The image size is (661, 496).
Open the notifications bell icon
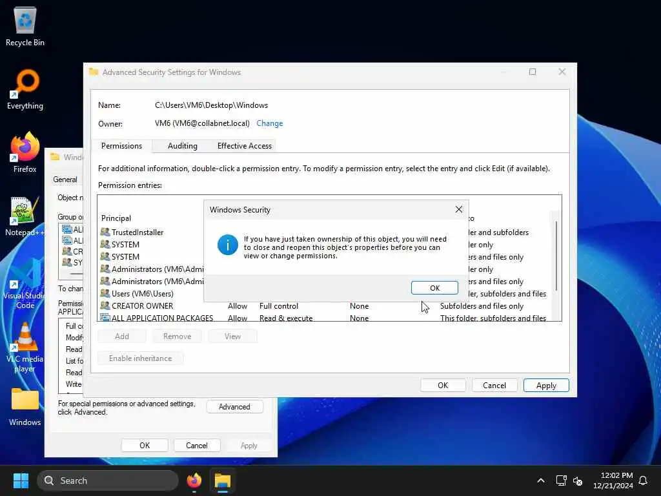pyautogui.click(x=644, y=480)
